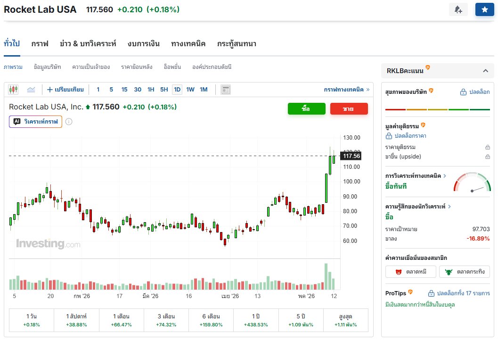Screen dimensions: 498x341
Task: Click the company health color bar
Action: [438, 109]
